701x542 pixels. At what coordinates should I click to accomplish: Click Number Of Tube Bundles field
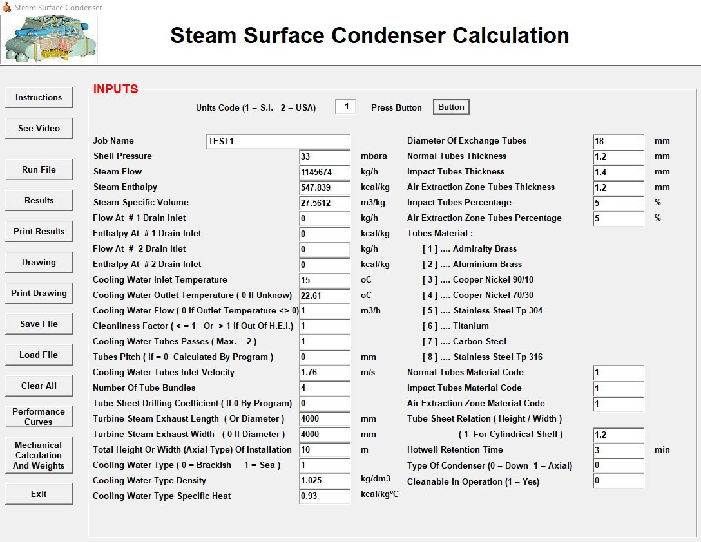coord(325,388)
